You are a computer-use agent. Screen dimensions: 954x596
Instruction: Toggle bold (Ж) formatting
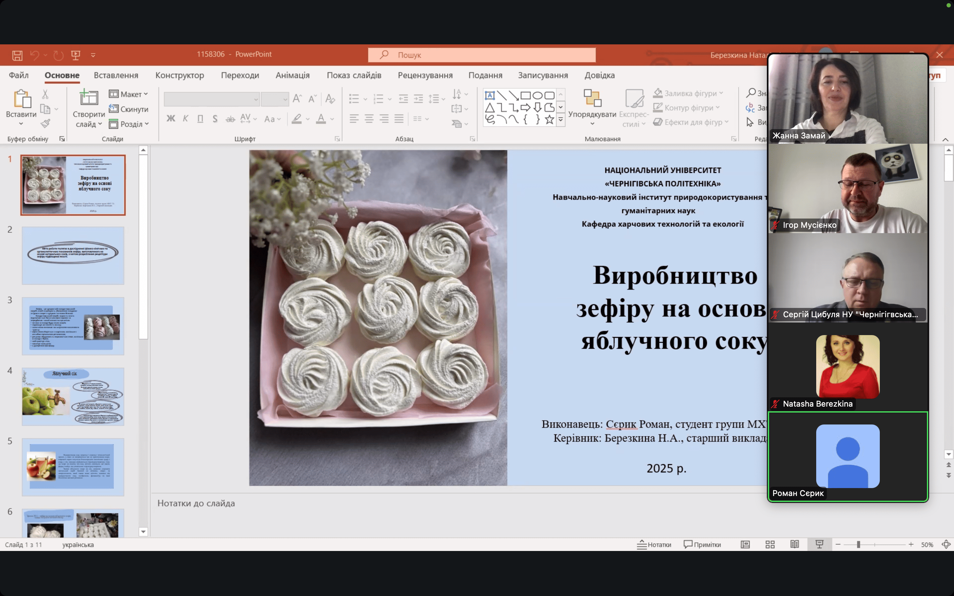click(x=170, y=119)
